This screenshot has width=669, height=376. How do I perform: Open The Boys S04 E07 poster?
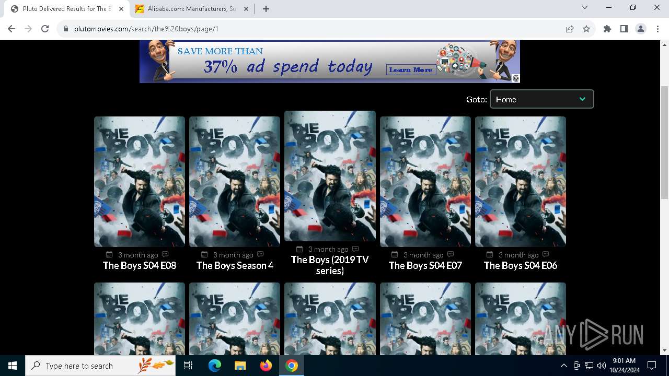425,182
